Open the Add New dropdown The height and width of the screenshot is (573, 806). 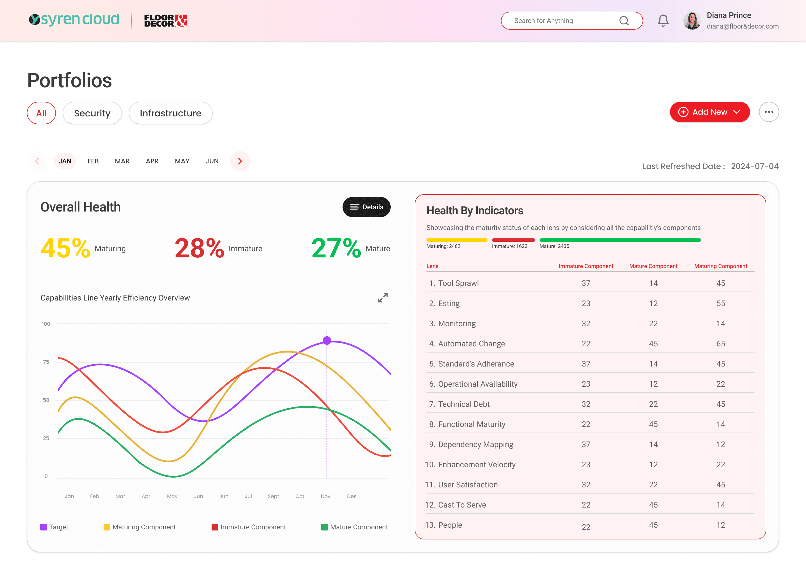710,112
